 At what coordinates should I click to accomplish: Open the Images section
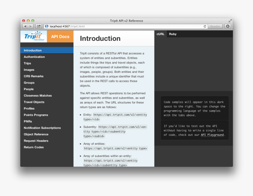click(47, 70)
